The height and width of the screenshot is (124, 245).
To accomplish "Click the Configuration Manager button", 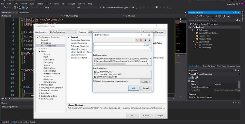I will (x=153, y=32).
